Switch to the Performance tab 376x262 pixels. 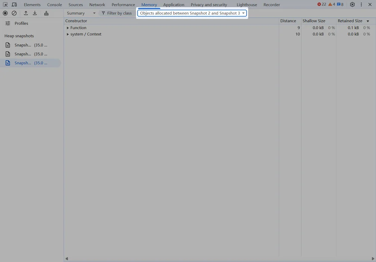coord(123,5)
